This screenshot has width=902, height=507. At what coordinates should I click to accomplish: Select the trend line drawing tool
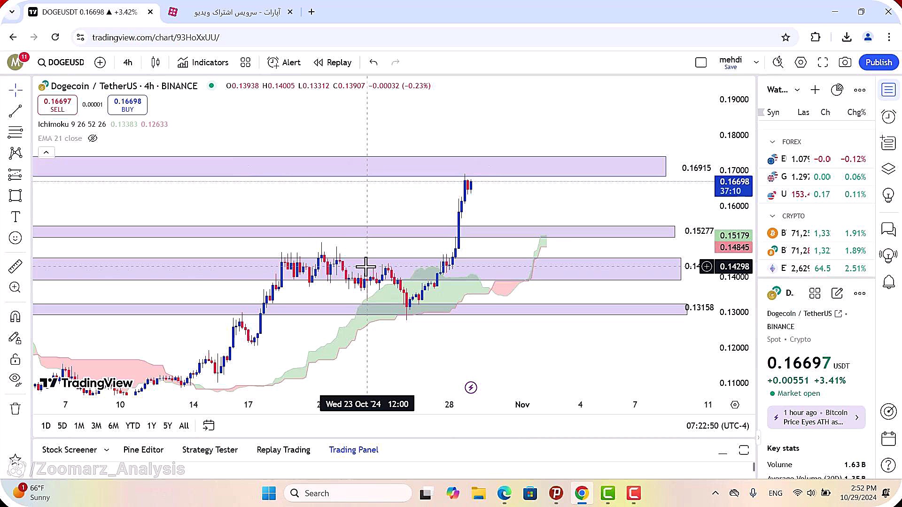(15, 111)
